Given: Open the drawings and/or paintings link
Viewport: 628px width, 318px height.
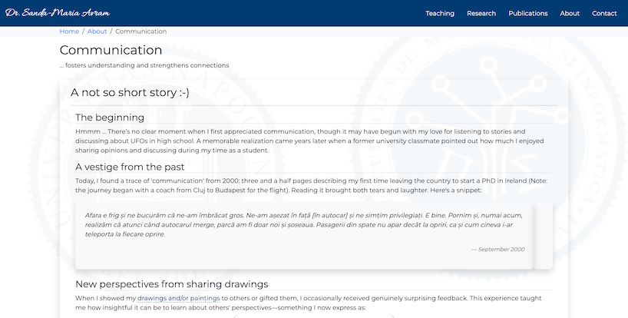Looking at the screenshot, I should pyautogui.click(x=179, y=297).
